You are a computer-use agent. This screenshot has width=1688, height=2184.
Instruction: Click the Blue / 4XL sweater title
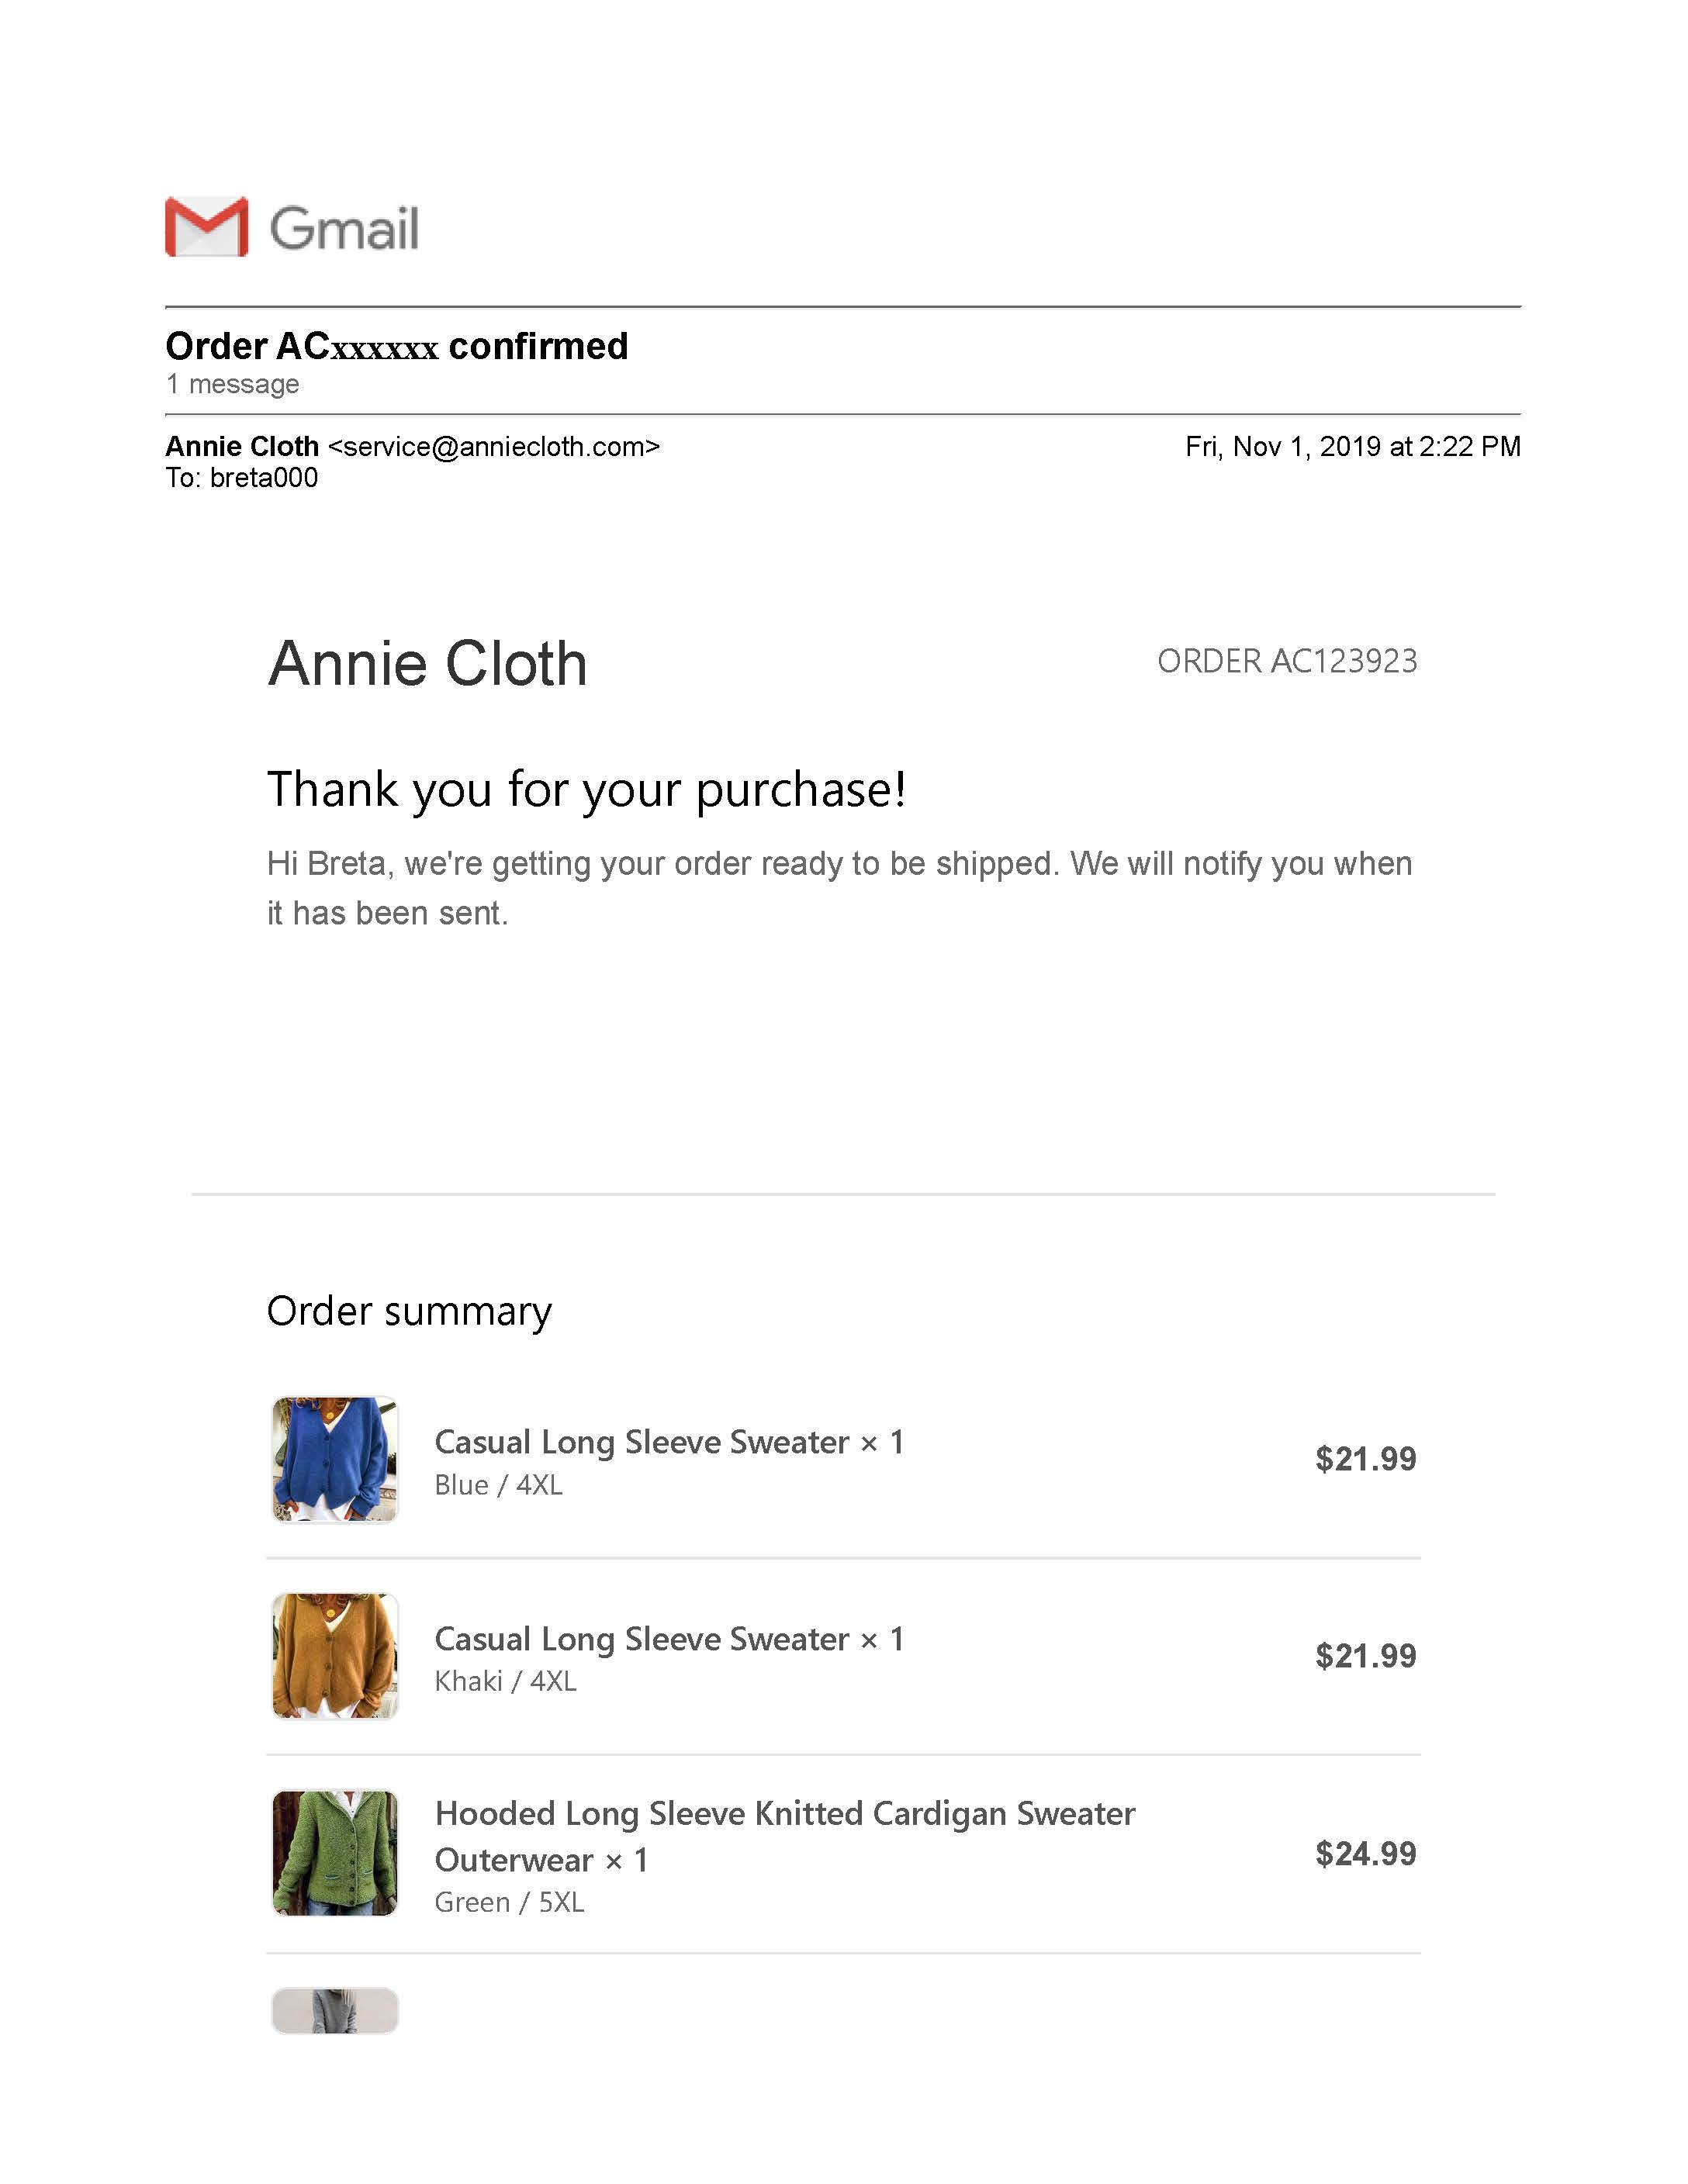click(x=669, y=1442)
